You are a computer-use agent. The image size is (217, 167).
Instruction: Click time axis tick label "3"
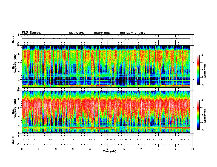pos(73,149)
